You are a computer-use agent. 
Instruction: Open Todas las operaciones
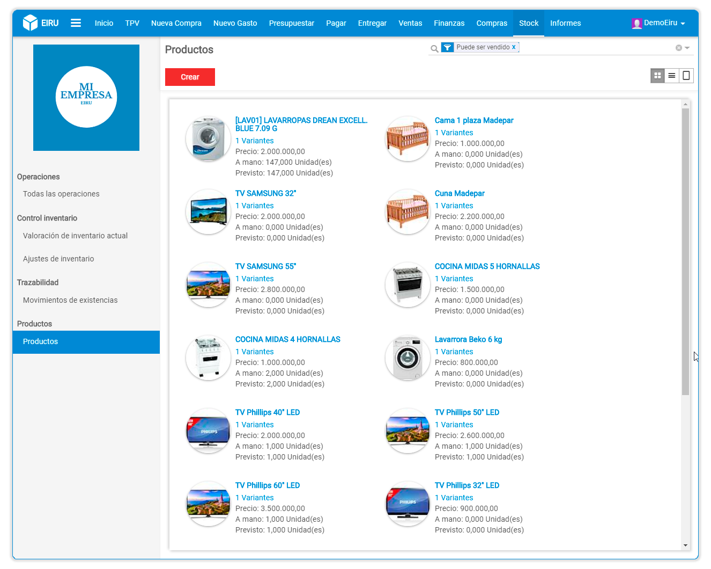(61, 194)
